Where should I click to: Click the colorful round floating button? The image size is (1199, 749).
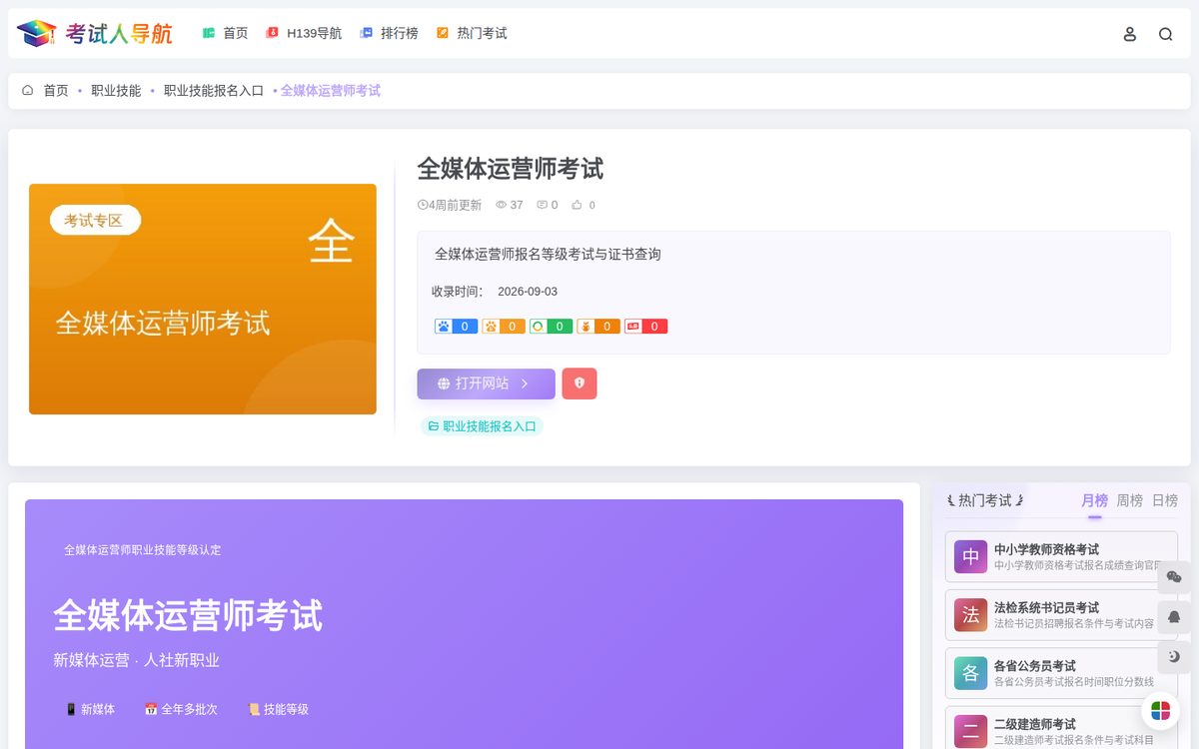tap(1160, 711)
